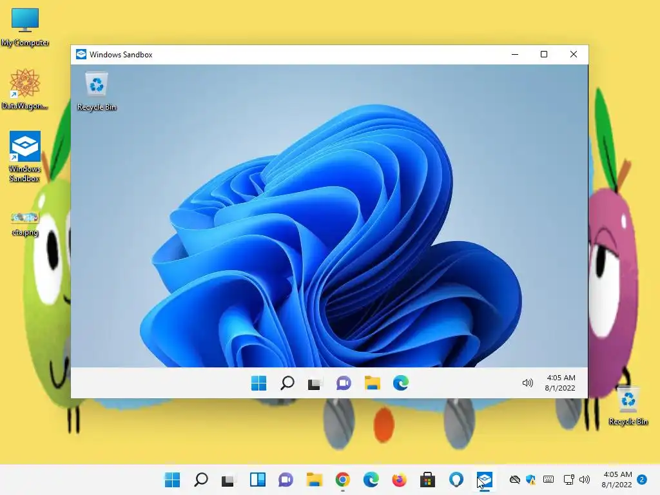660x495 pixels.
Task: Select the host desktop Recycle Bin
Action: pyautogui.click(x=628, y=406)
